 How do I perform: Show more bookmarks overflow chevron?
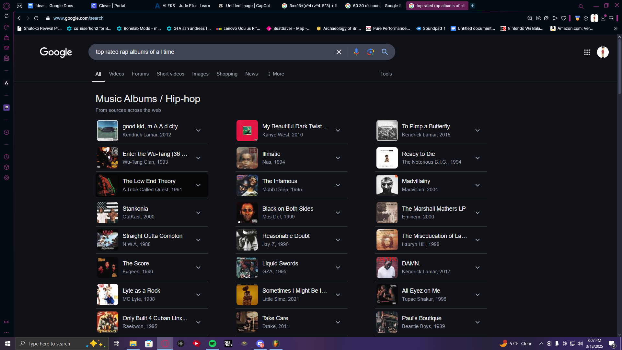click(x=616, y=29)
